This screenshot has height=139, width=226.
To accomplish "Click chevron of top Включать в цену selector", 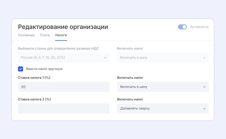I will pos(204,58).
